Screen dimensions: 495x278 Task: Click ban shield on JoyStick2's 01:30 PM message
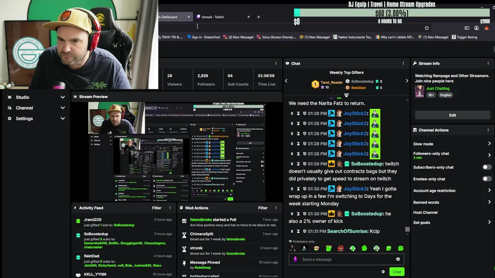(305, 189)
